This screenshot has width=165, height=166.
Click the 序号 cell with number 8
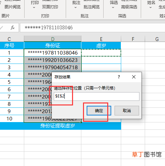click(12, 104)
